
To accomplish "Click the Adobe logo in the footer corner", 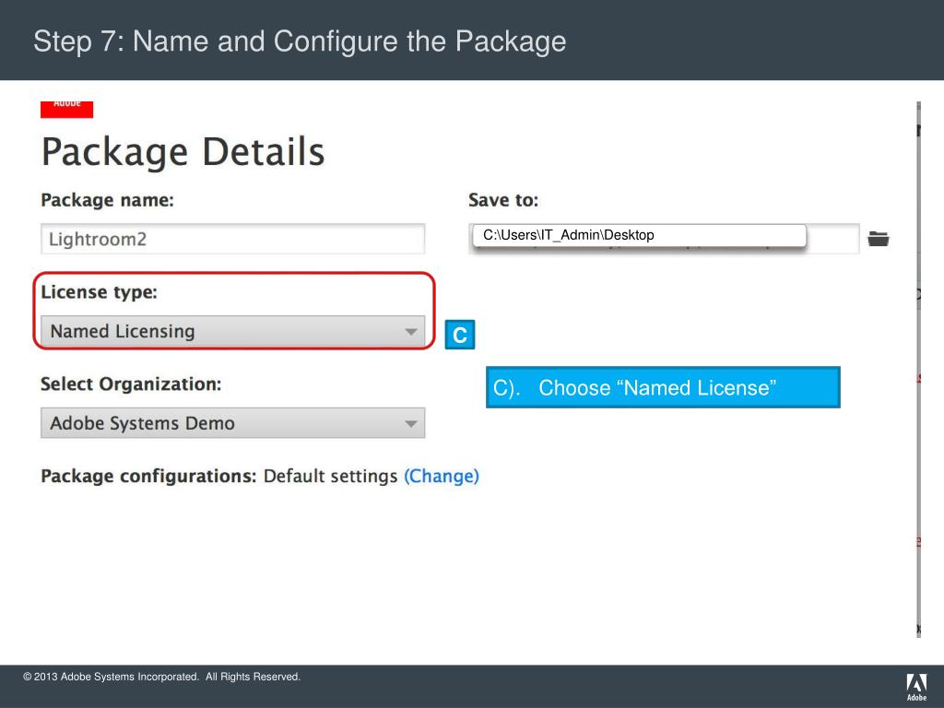I will [x=916, y=687].
